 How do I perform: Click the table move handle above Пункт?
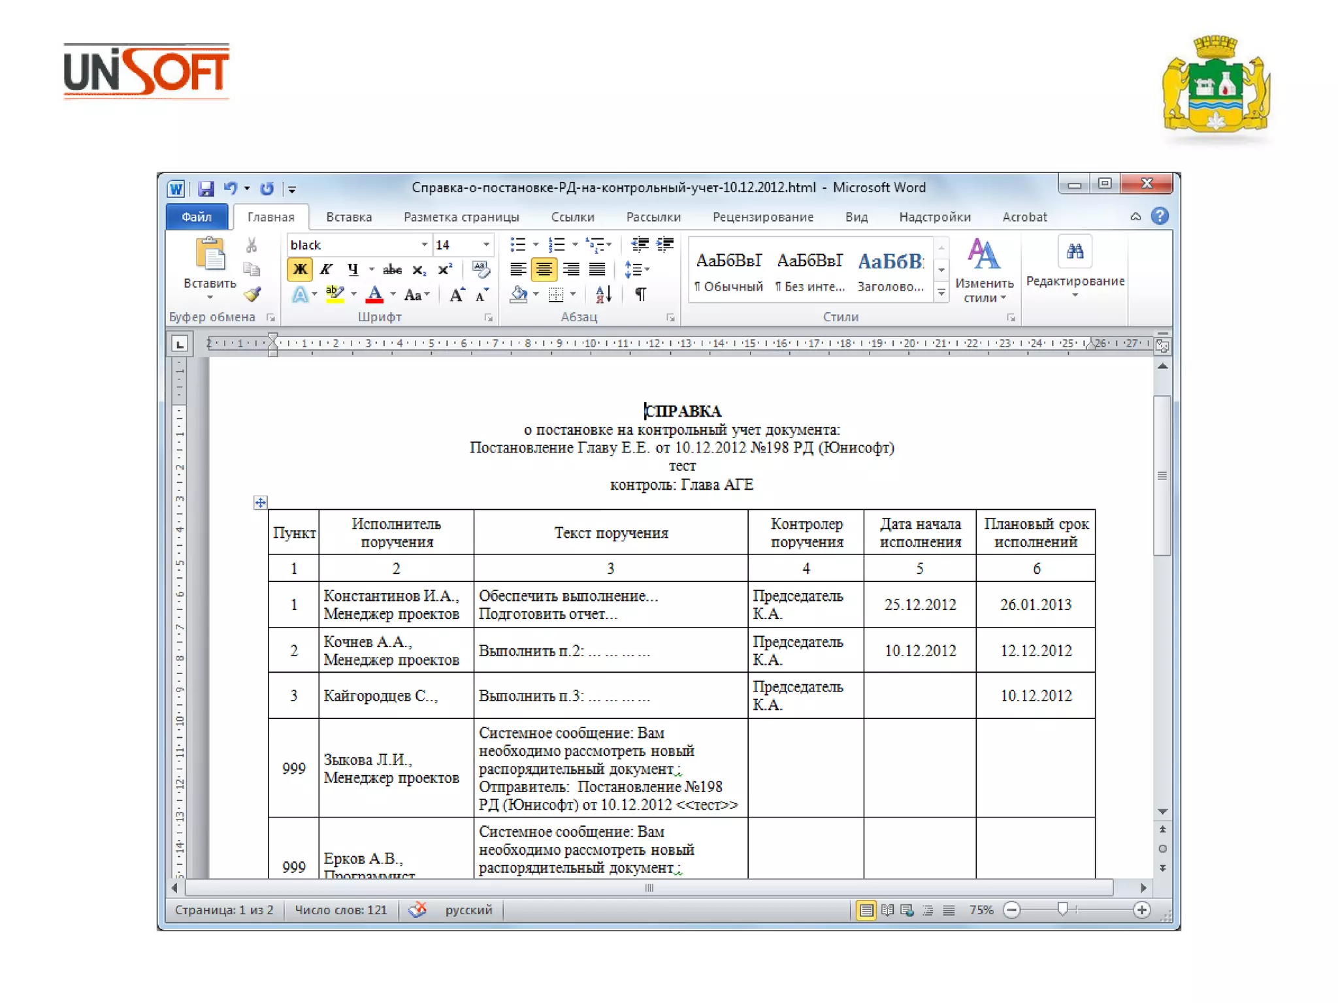(x=260, y=502)
